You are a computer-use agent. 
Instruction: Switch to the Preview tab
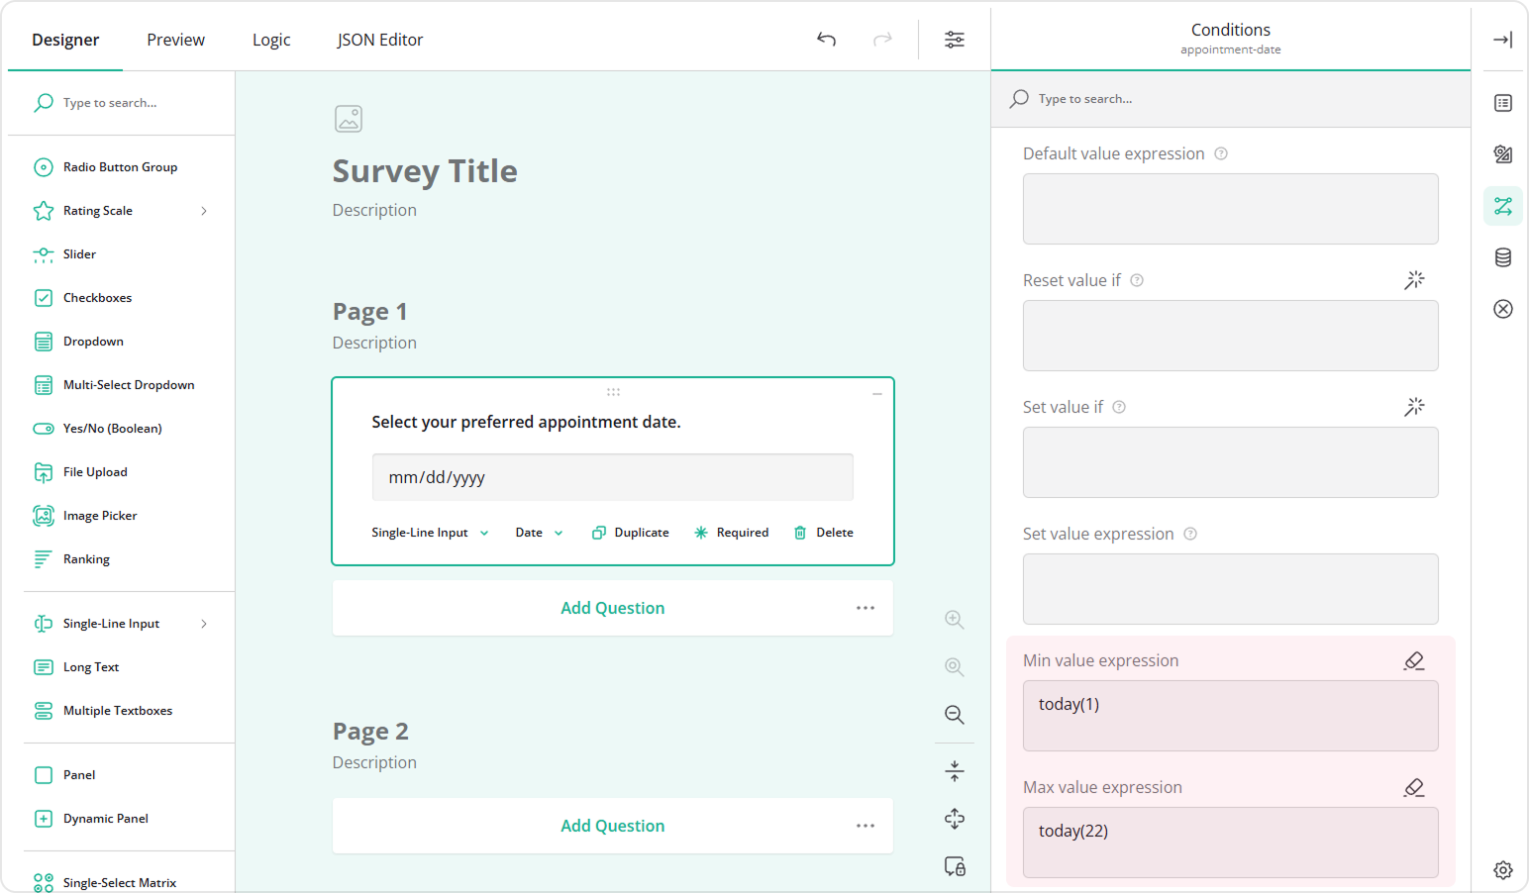(175, 40)
